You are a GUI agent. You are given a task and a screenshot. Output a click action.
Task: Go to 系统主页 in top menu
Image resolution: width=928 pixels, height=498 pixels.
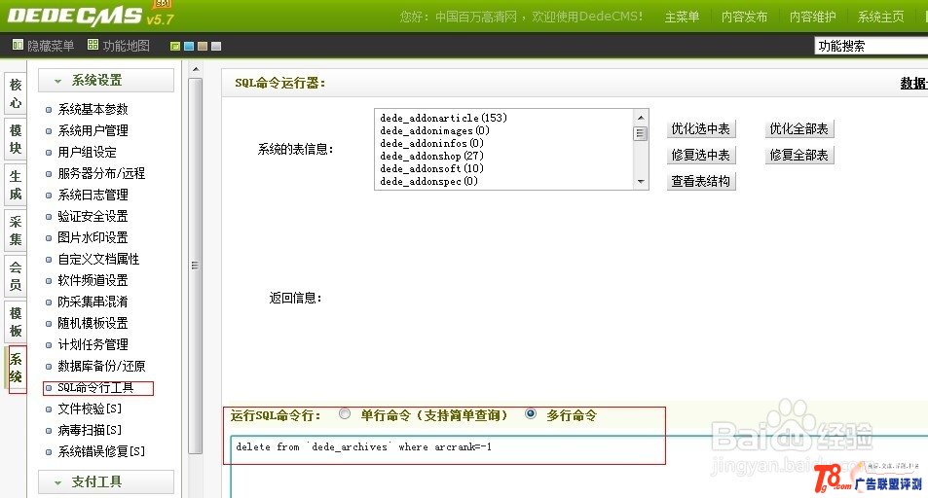[880, 17]
